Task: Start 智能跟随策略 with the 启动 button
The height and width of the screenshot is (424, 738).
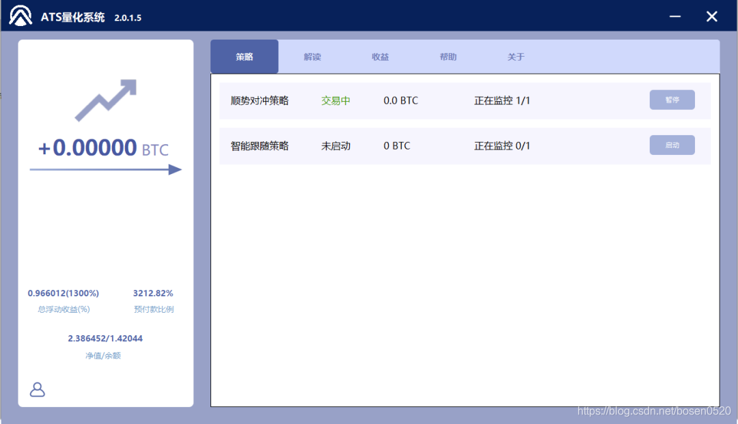Action: coord(672,145)
